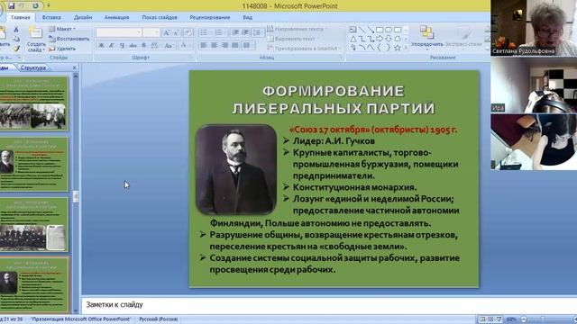Apply bulleted list formatting
This screenshot has height=324, width=577.
tap(205, 32)
